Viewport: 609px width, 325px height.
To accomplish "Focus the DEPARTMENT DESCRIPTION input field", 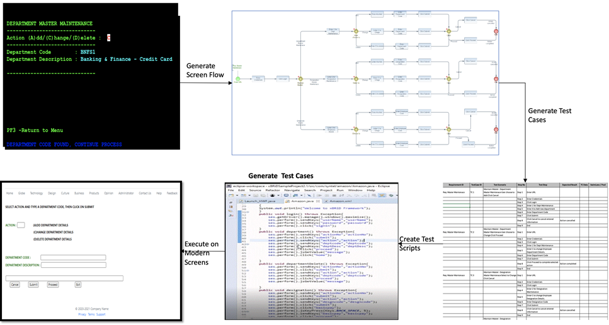I will (74, 265).
